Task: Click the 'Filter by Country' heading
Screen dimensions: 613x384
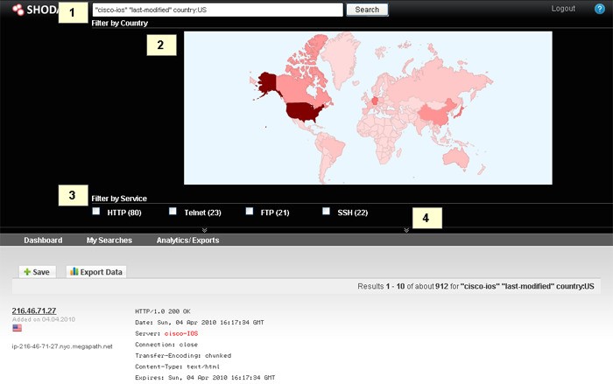Action: (120, 23)
